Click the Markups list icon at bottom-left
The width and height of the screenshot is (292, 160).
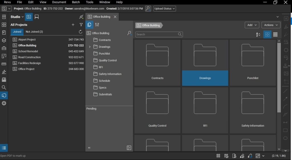4,148
